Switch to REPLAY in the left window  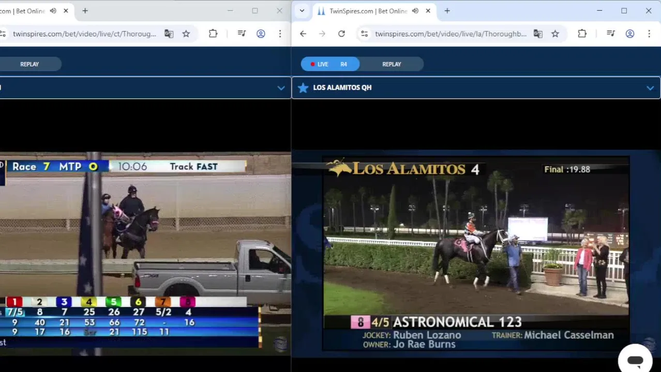pyautogui.click(x=29, y=64)
